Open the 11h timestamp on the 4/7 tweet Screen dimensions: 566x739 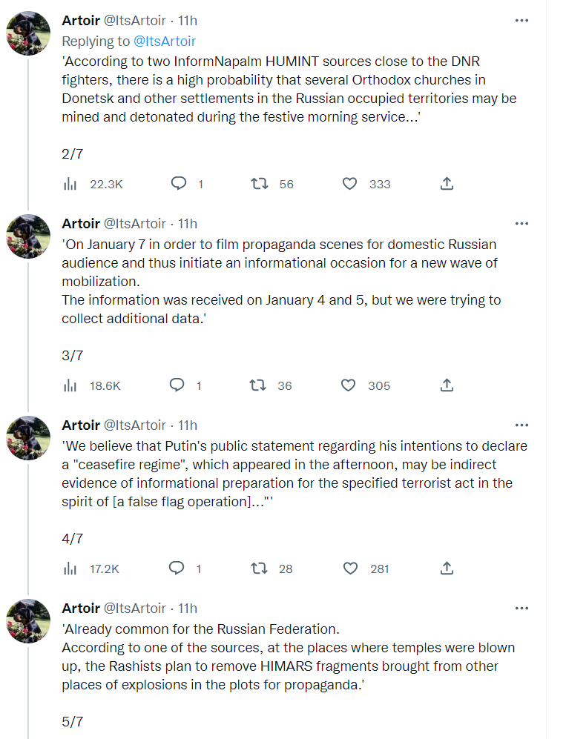188,425
